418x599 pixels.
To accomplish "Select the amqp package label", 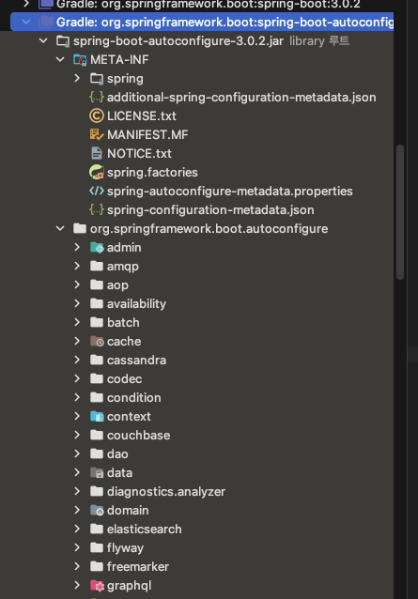I will [x=123, y=267].
